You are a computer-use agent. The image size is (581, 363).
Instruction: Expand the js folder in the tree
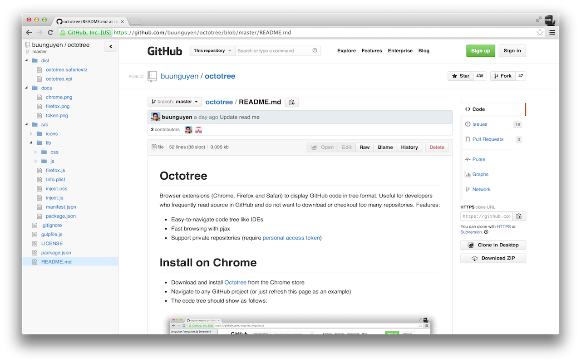[35, 161]
